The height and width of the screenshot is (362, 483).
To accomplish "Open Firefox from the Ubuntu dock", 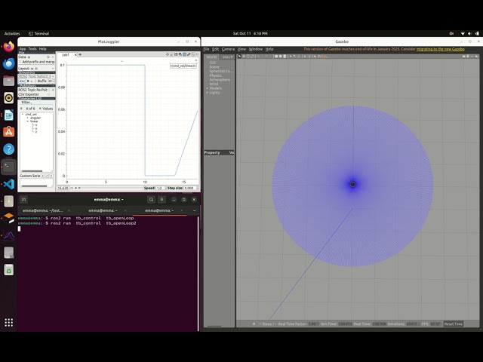I will (8, 47).
